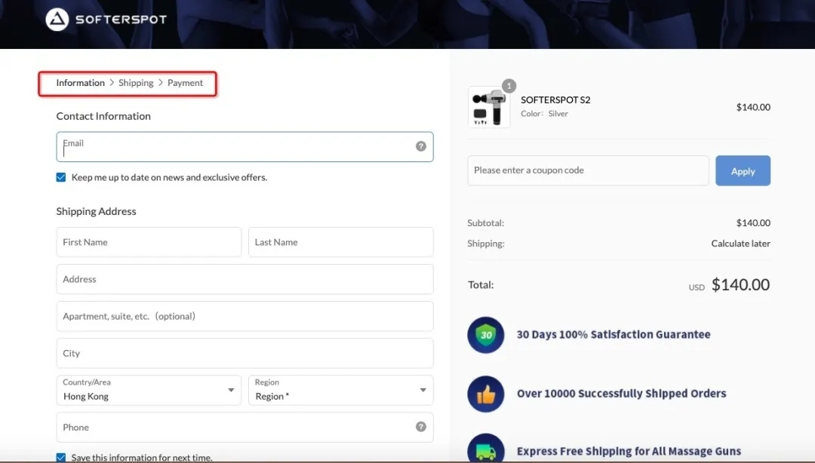Go to the Payment breadcrumb step
Screen dimensions: 815x463
pyautogui.click(x=185, y=83)
